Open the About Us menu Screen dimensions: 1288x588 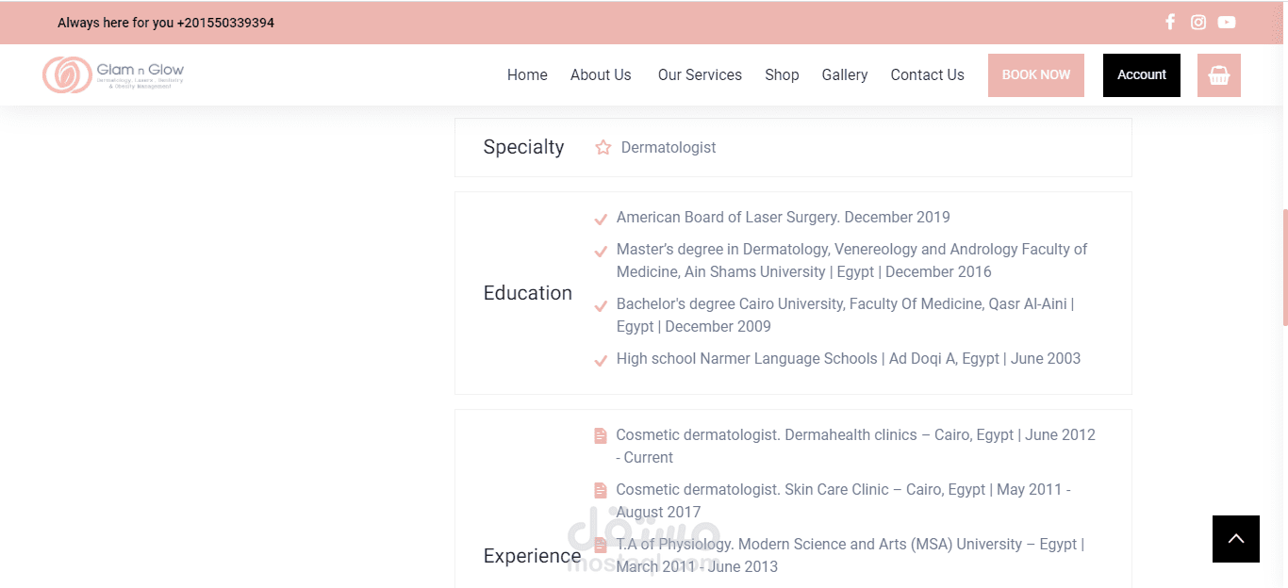click(x=601, y=74)
